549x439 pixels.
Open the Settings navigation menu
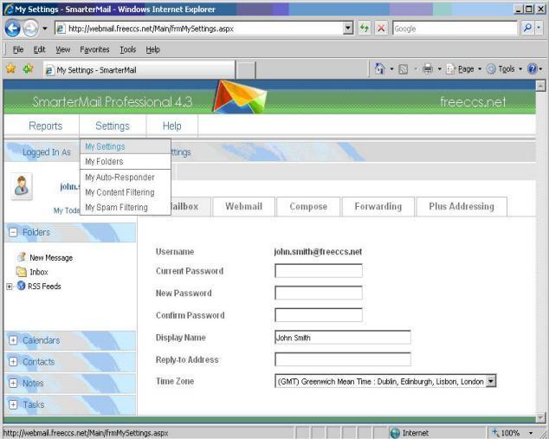tap(113, 126)
